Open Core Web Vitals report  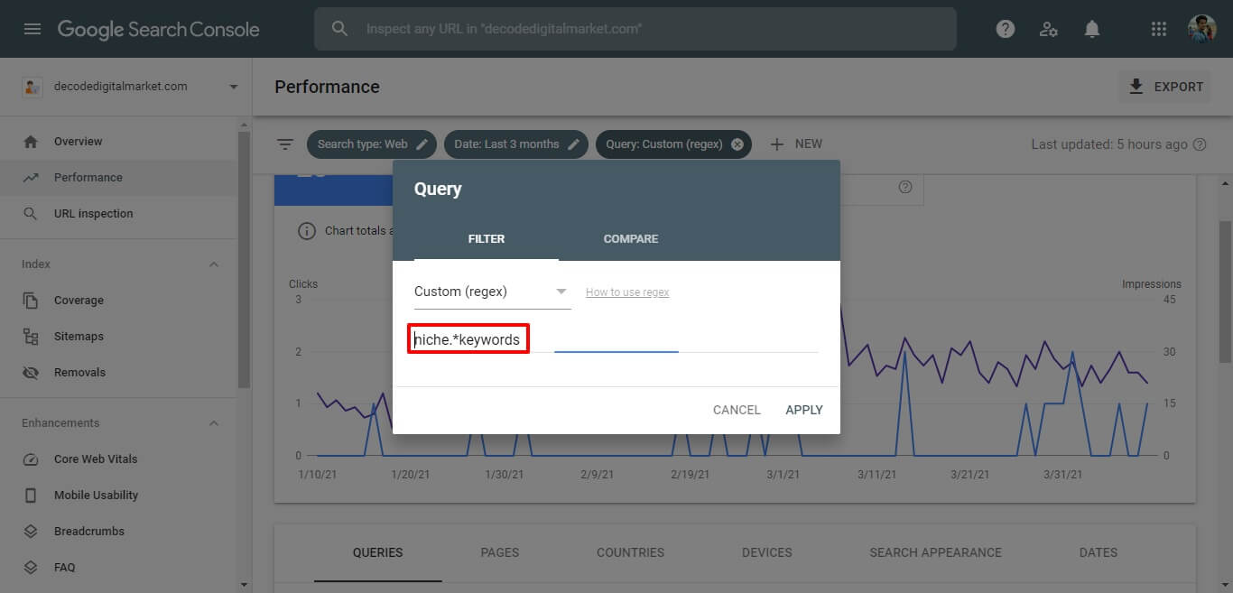96,459
